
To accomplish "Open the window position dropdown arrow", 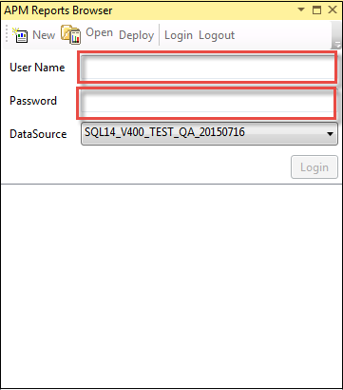I will pyautogui.click(x=301, y=10).
